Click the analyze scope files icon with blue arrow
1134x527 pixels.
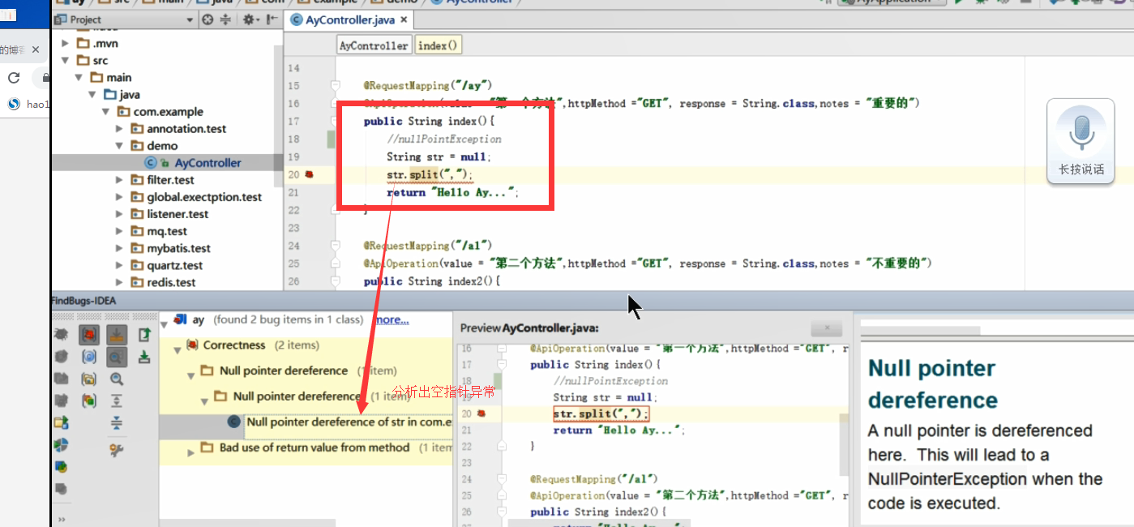click(62, 422)
